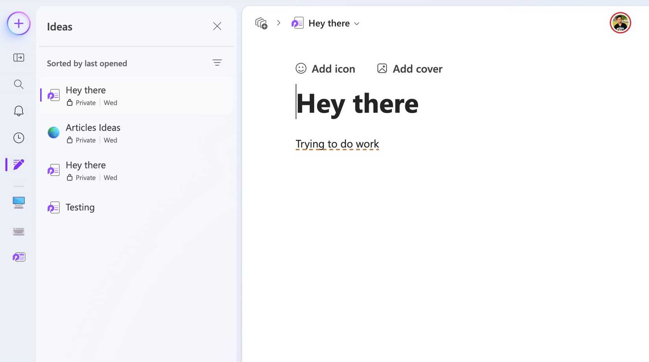Click Add cover above the title

click(409, 68)
